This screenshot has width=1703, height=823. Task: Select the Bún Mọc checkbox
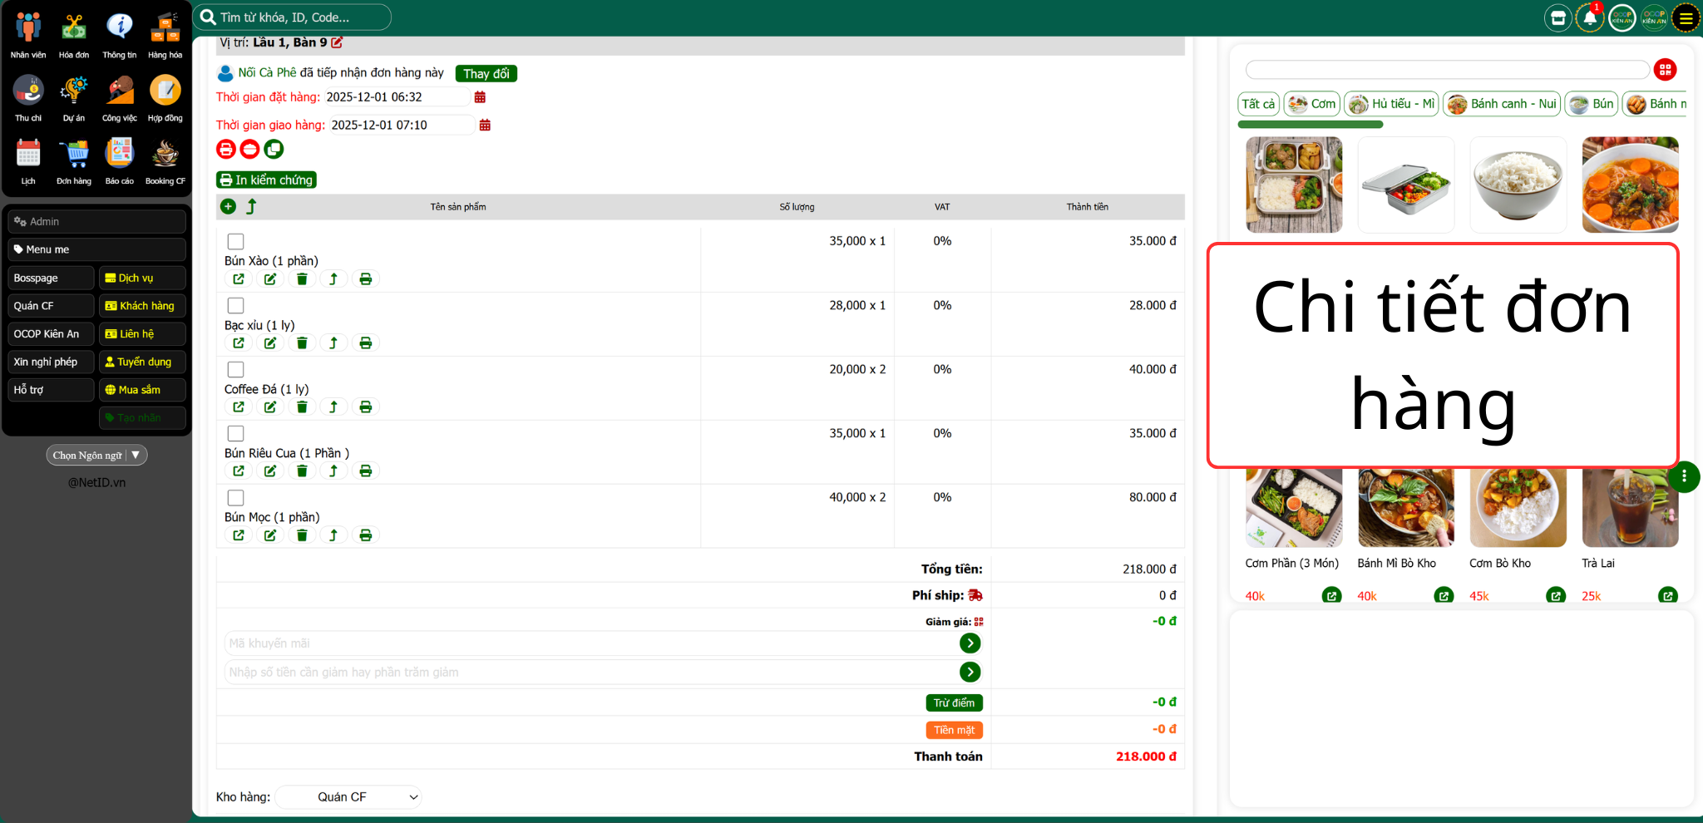click(236, 498)
